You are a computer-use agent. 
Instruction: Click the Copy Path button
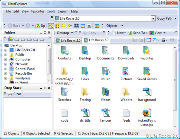point(165,18)
